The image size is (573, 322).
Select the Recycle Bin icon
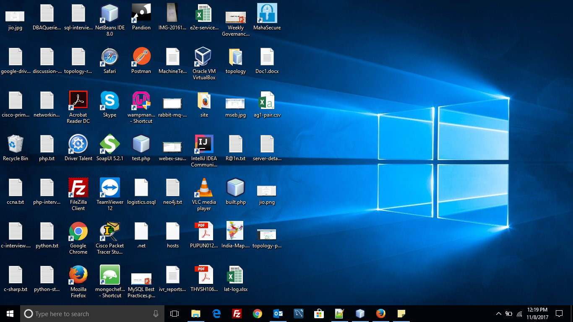(16, 145)
